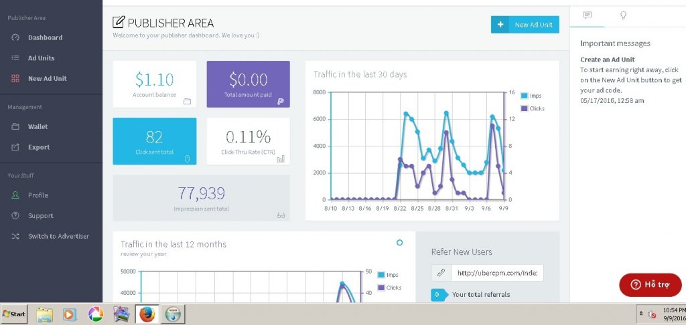Image resolution: width=686 pixels, height=325 pixels.
Task: Open the Export page
Action: click(x=38, y=147)
